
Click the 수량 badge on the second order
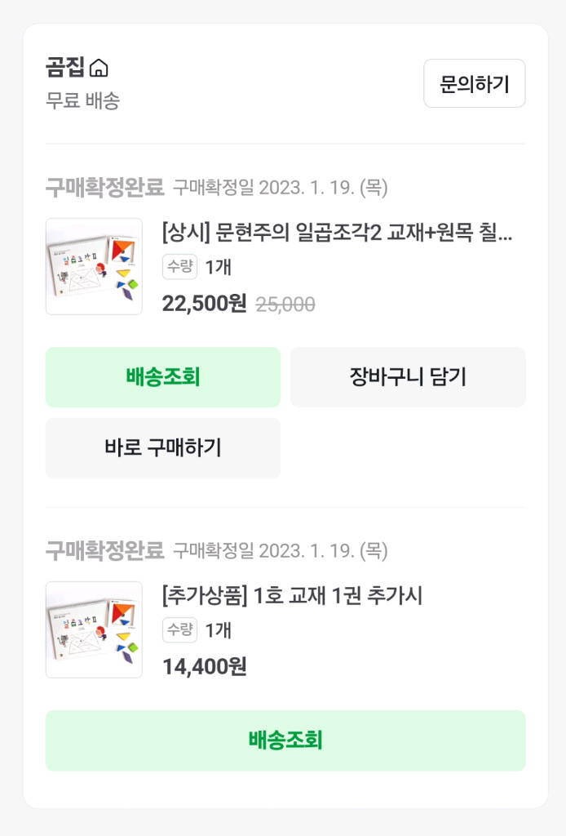pos(179,629)
